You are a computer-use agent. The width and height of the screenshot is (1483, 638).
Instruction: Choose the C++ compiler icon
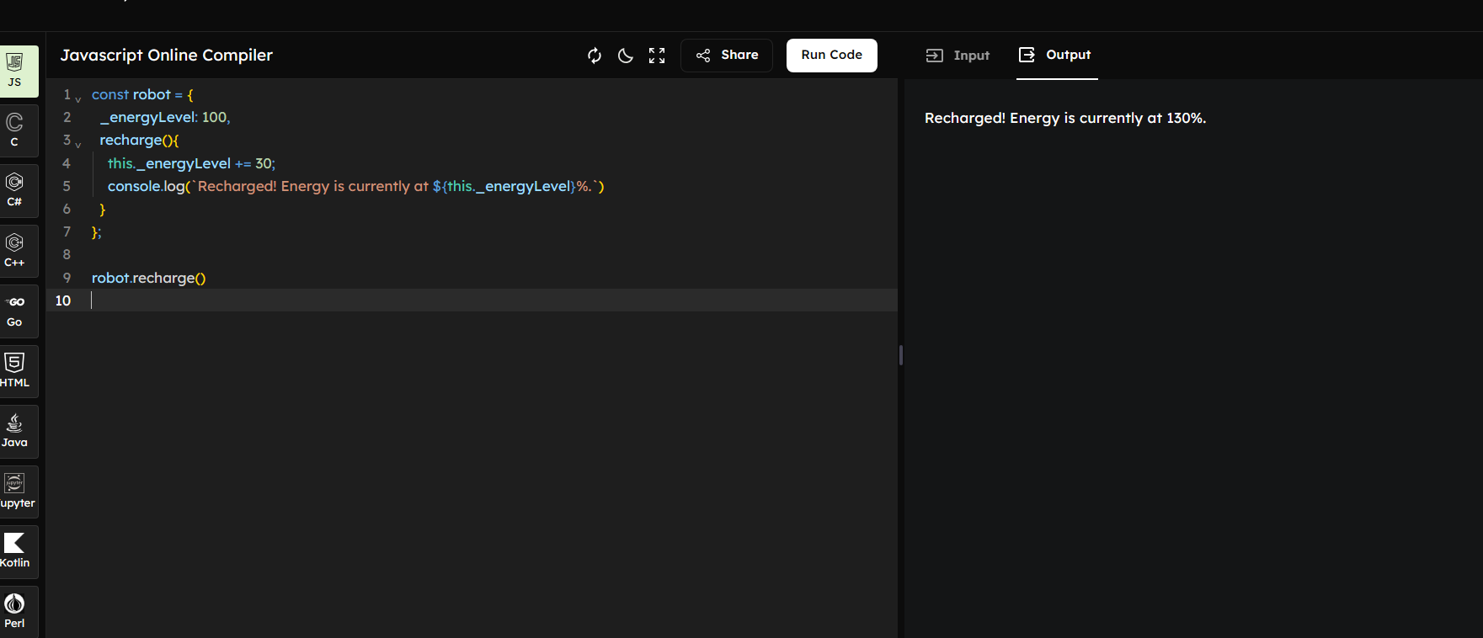[15, 251]
